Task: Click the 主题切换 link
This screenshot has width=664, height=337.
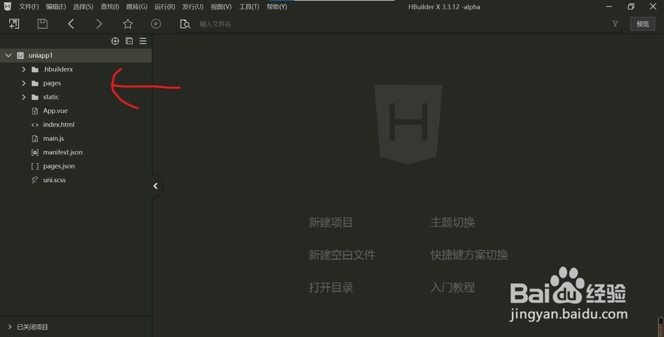Action: click(x=453, y=222)
